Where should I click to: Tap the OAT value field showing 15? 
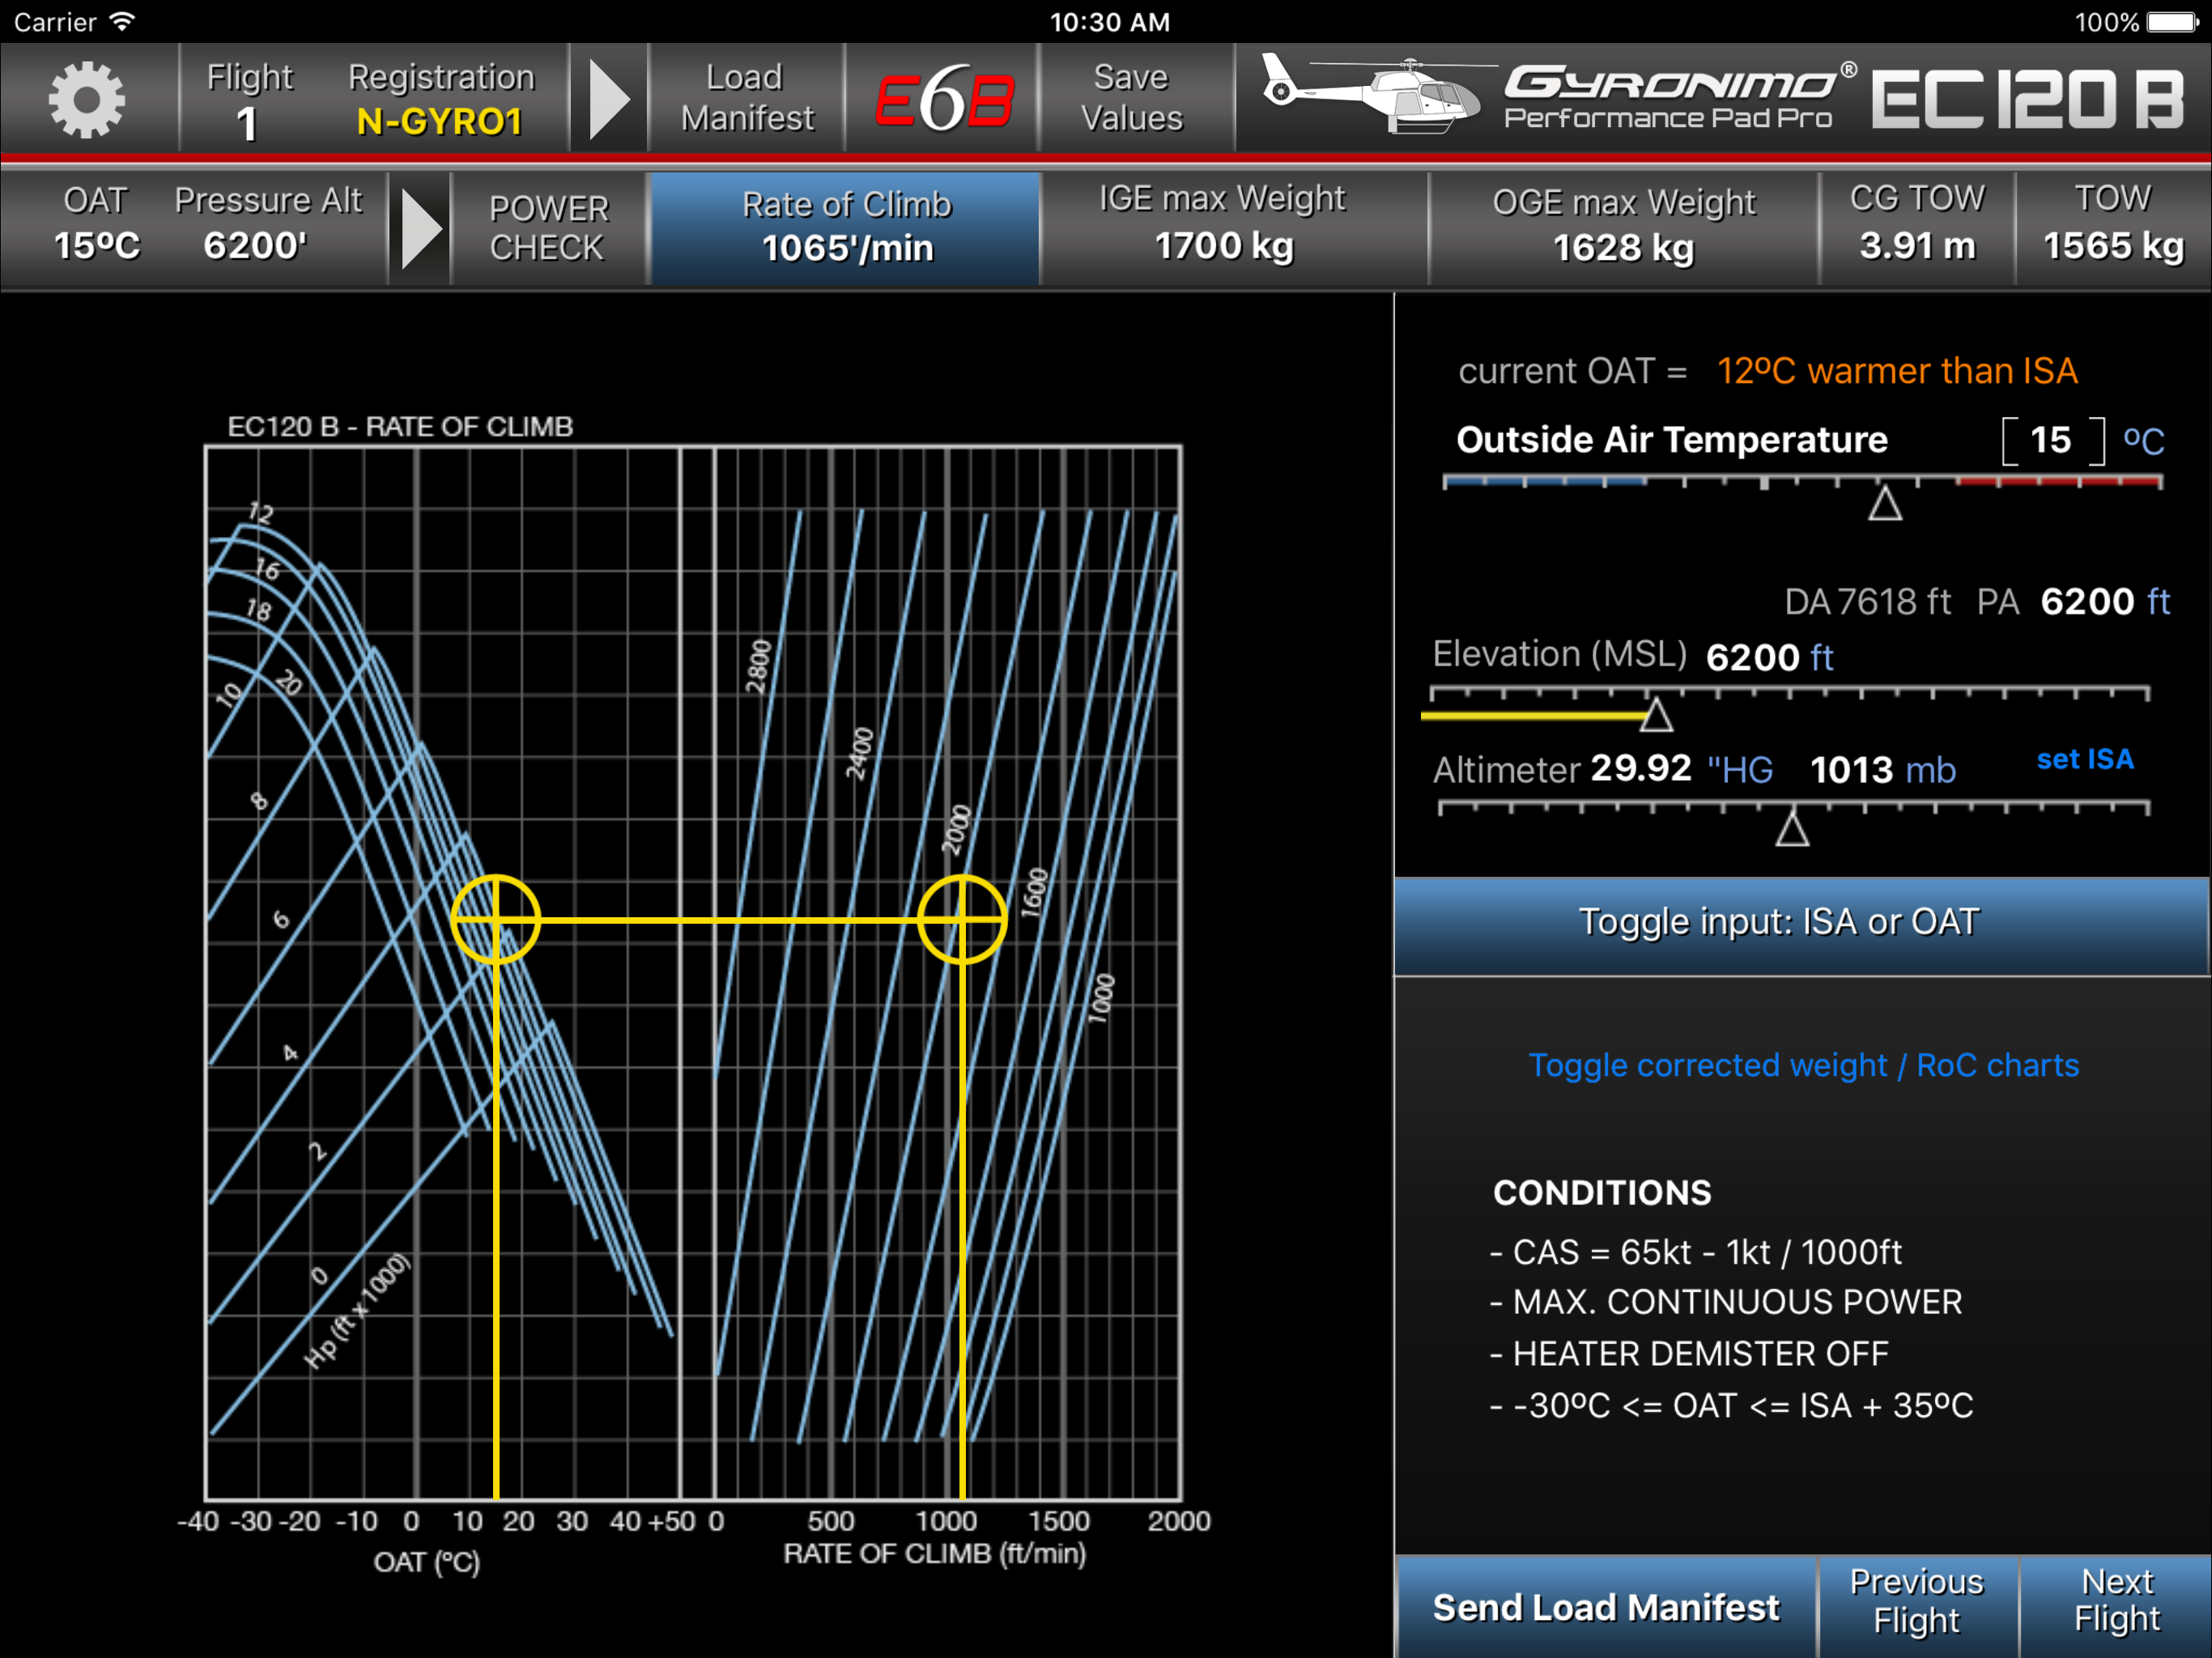point(2051,441)
